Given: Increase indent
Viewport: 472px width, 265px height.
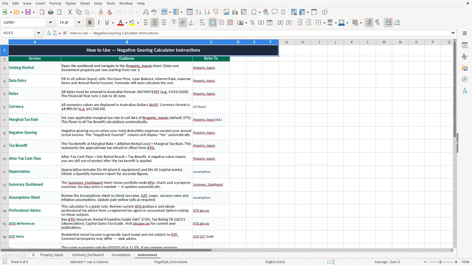Looking at the screenshot, I should [300, 23].
